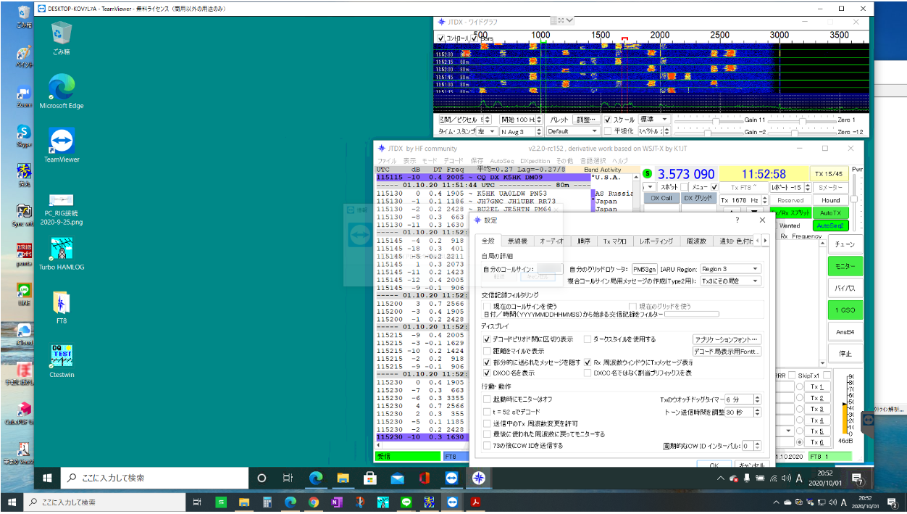Enable ダークスタイルを使用する checkbox

click(588, 339)
